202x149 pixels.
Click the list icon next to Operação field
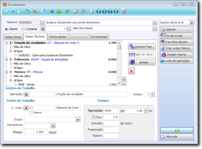coord(26,94)
